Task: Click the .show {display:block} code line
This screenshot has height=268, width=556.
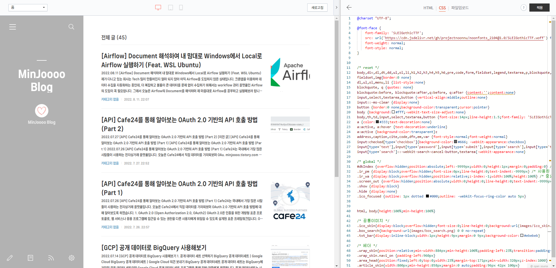Action: click(378, 186)
